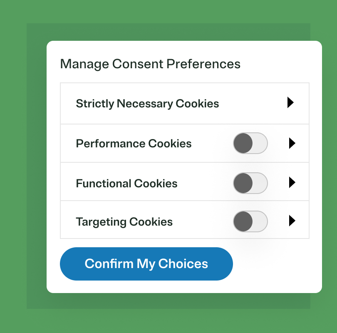
Task: Select the Performance Cookies row
Action: 134,143
